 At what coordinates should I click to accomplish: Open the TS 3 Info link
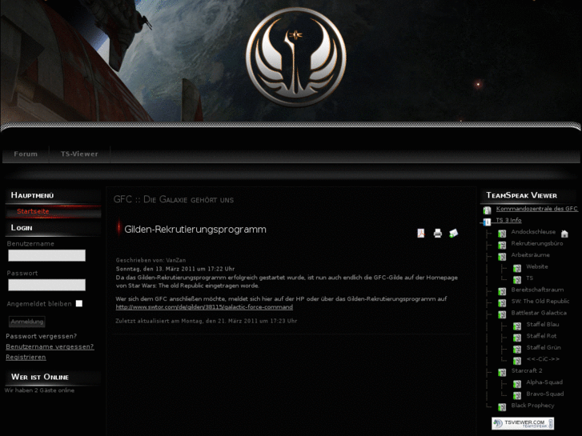click(x=508, y=220)
